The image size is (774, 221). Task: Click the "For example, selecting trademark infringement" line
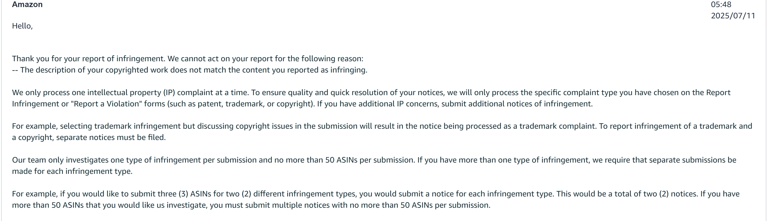(x=382, y=126)
